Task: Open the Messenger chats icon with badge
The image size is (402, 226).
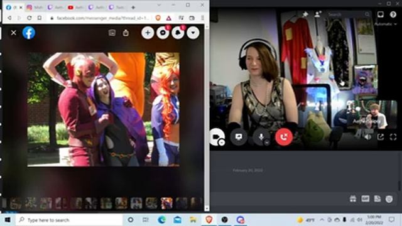Action: [163, 33]
